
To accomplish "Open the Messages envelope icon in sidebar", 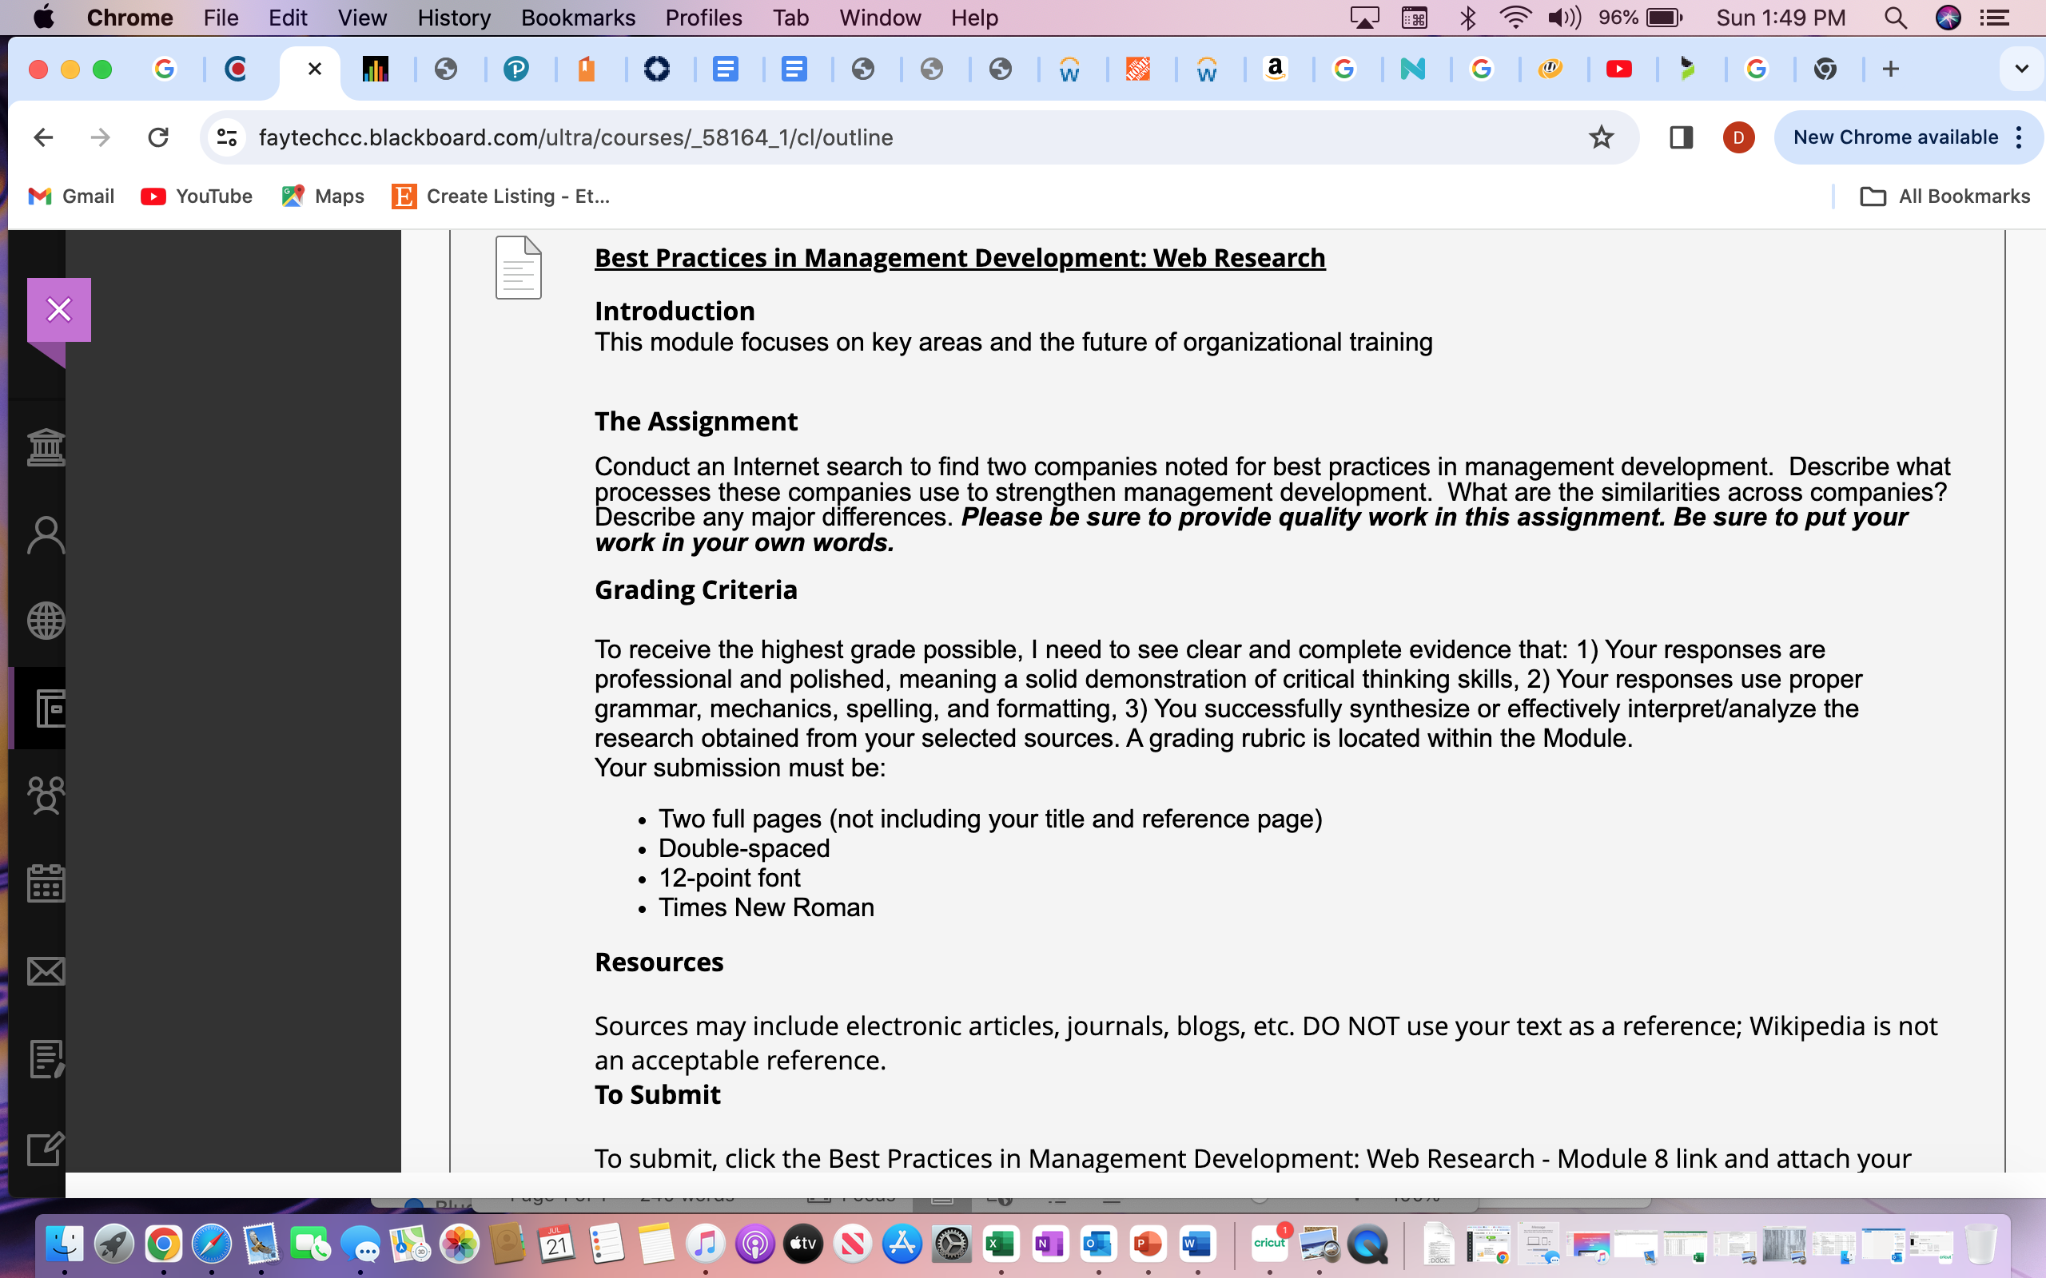I will point(46,971).
